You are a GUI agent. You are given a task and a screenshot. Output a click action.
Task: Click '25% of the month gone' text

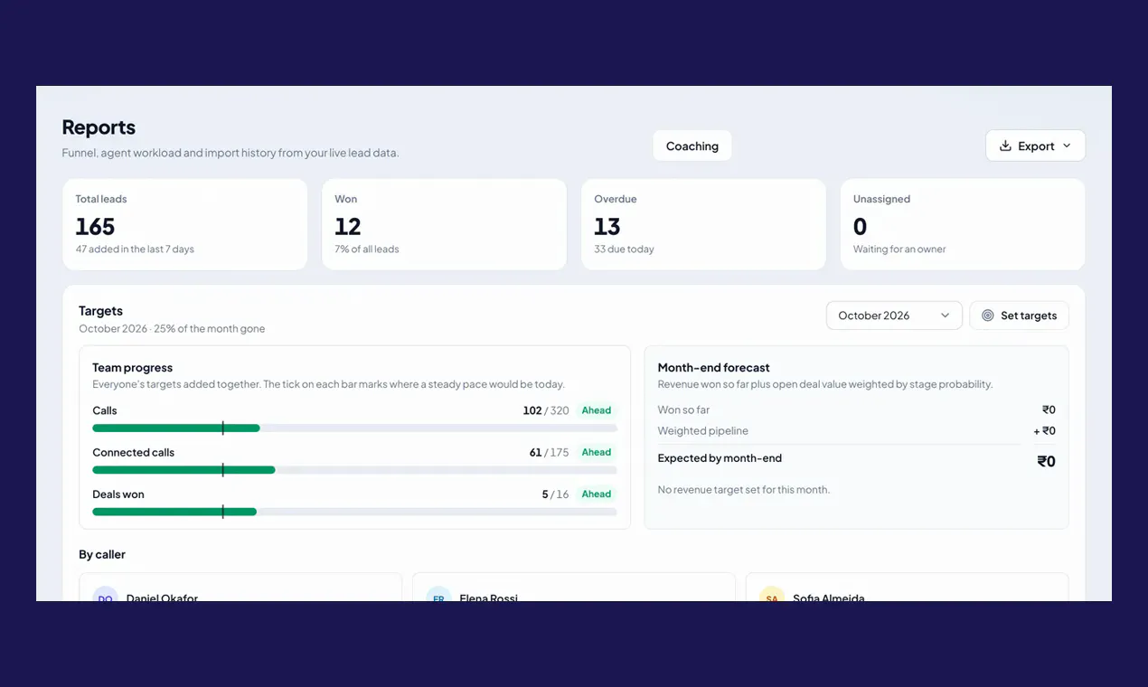pos(210,329)
